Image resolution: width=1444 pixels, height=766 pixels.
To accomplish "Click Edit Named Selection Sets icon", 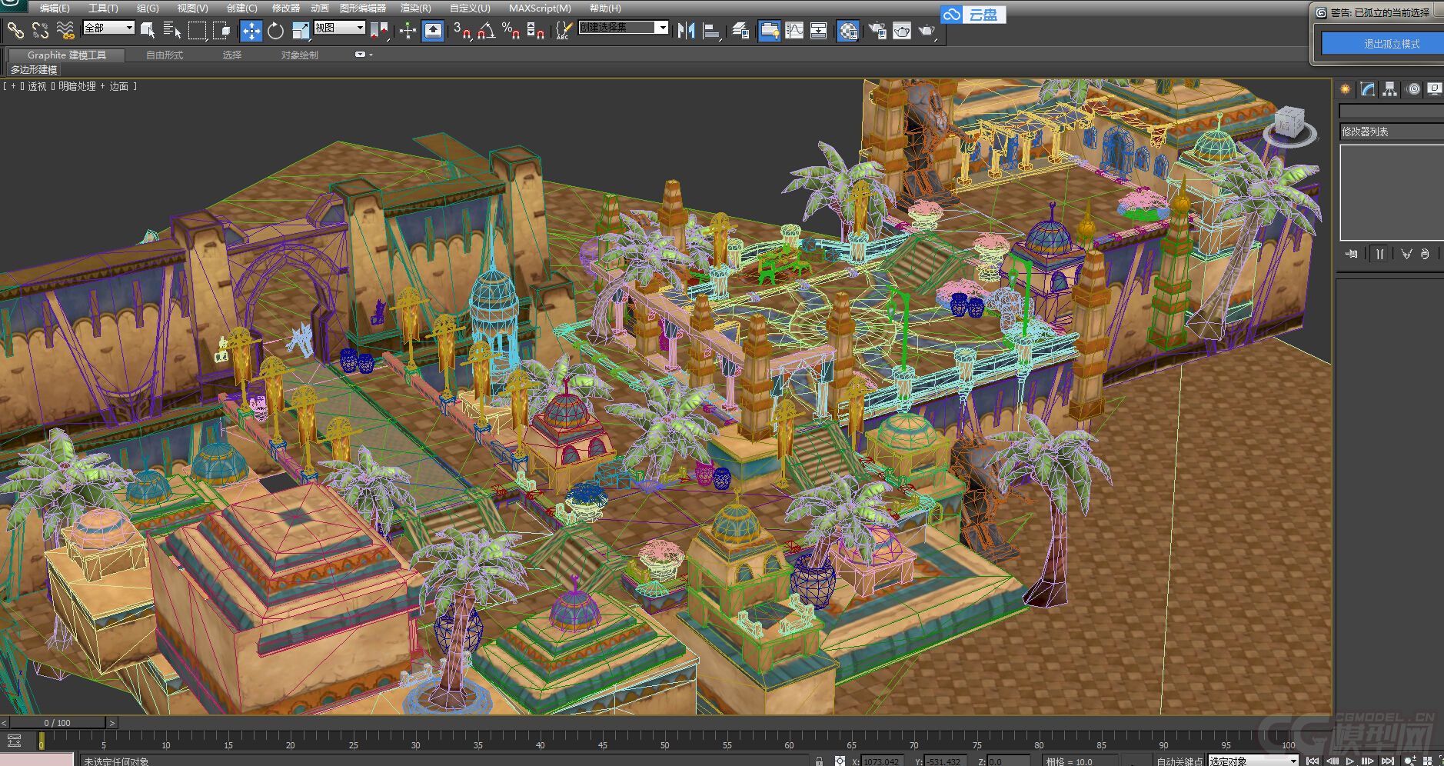I will click(x=564, y=31).
